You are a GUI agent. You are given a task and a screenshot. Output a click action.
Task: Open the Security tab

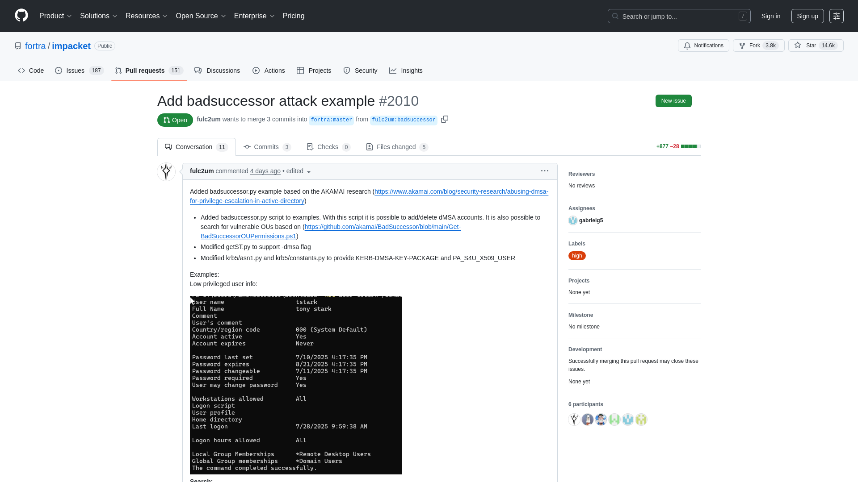pos(360,71)
